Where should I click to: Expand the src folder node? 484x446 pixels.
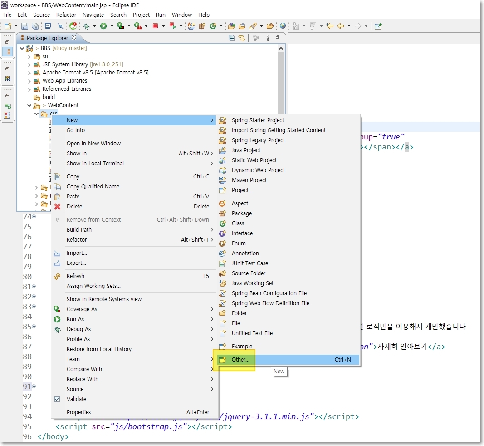(x=29, y=57)
